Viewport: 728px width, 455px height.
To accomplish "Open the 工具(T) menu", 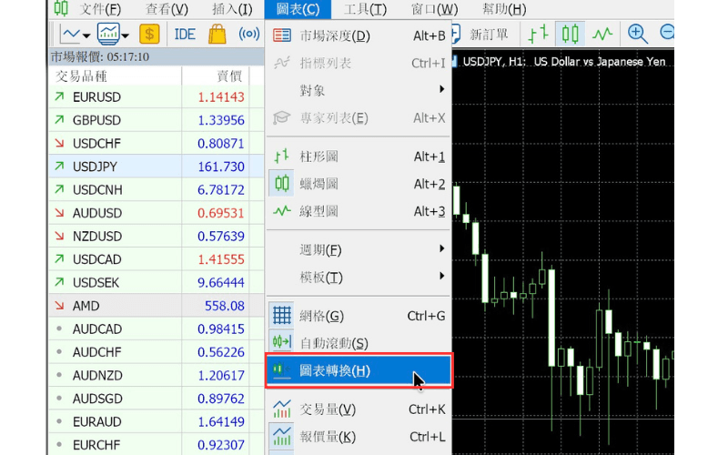I will (365, 9).
